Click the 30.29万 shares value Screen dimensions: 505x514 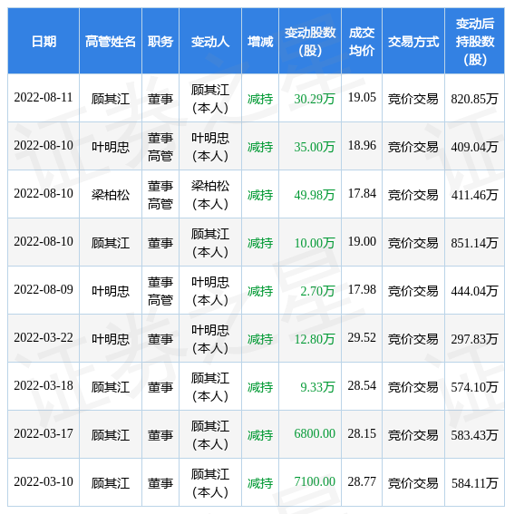[314, 99]
